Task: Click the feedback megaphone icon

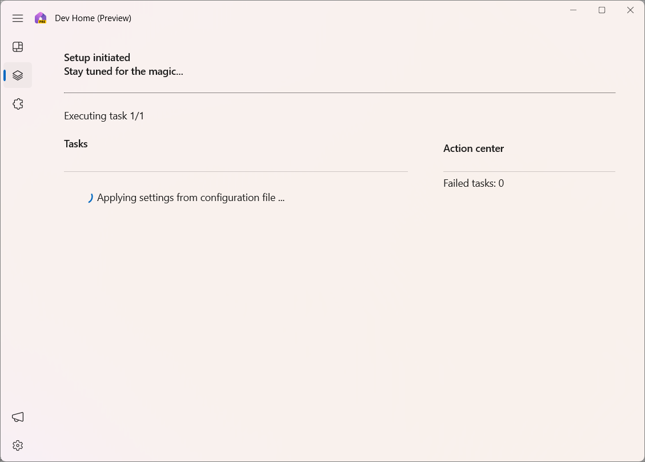Action: click(18, 417)
